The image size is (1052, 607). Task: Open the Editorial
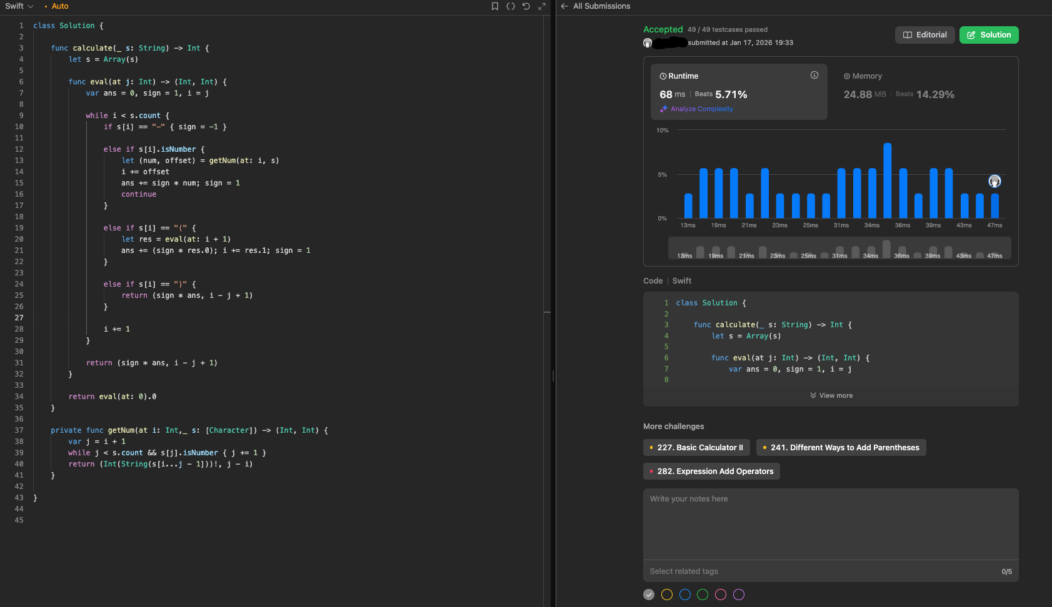tap(925, 35)
